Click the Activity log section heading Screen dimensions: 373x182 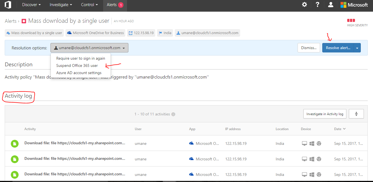click(x=18, y=96)
